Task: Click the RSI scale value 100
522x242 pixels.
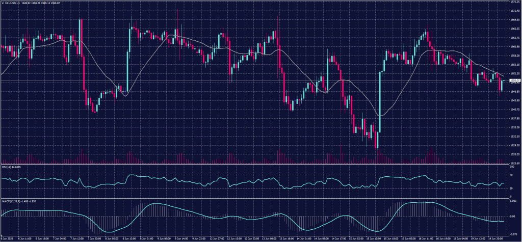Action: (x=512, y=167)
